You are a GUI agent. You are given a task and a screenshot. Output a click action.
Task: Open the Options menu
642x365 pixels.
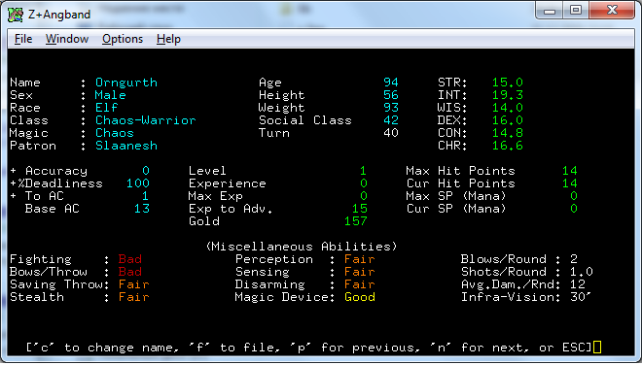click(x=123, y=39)
